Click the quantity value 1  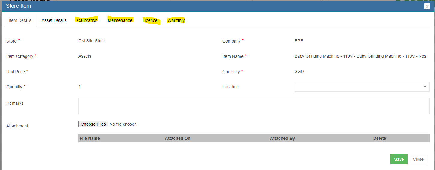[80, 87]
